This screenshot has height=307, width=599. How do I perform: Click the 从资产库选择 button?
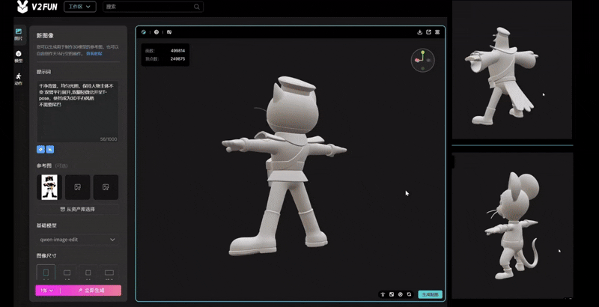pos(77,209)
